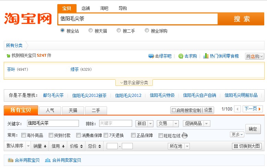The height and width of the screenshot is (168, 267).
Task: Sort by 信用 descending
Action: tap(58, 146)
